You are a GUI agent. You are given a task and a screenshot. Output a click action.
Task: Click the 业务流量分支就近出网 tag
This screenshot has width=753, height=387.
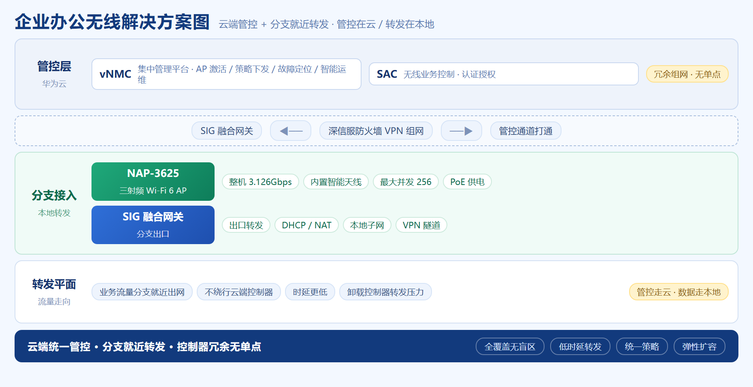142,292
